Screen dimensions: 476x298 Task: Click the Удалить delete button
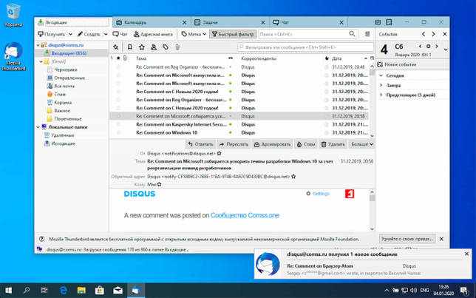tap(333, 144)
